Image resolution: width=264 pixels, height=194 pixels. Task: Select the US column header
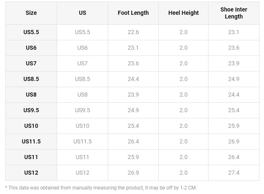coord(82,13)
